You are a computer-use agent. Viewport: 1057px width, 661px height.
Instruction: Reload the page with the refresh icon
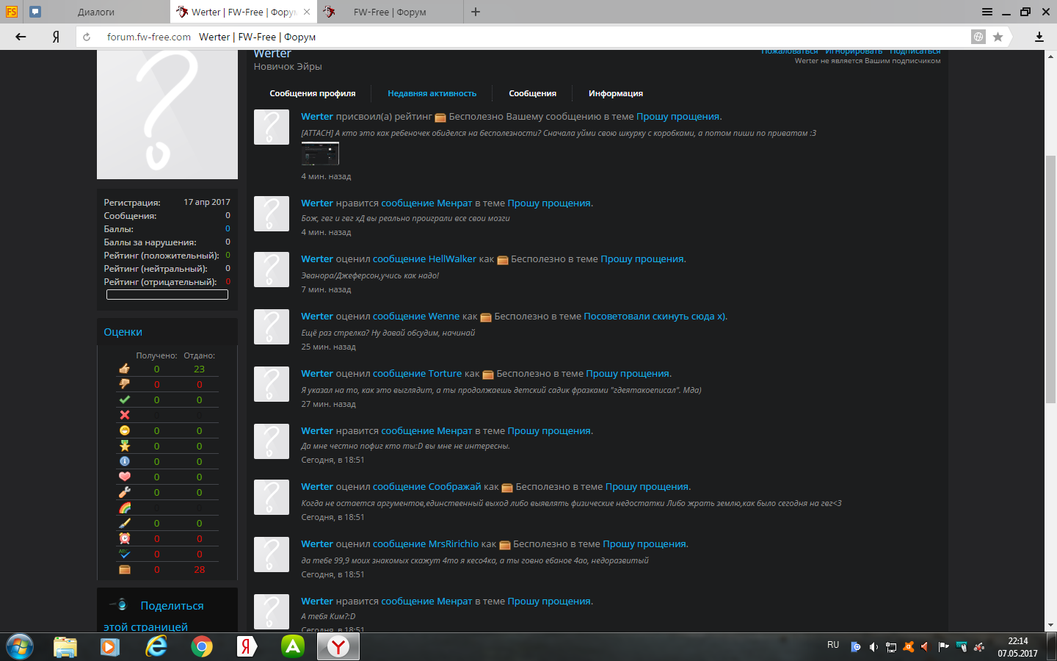click(x=87, y=37)
